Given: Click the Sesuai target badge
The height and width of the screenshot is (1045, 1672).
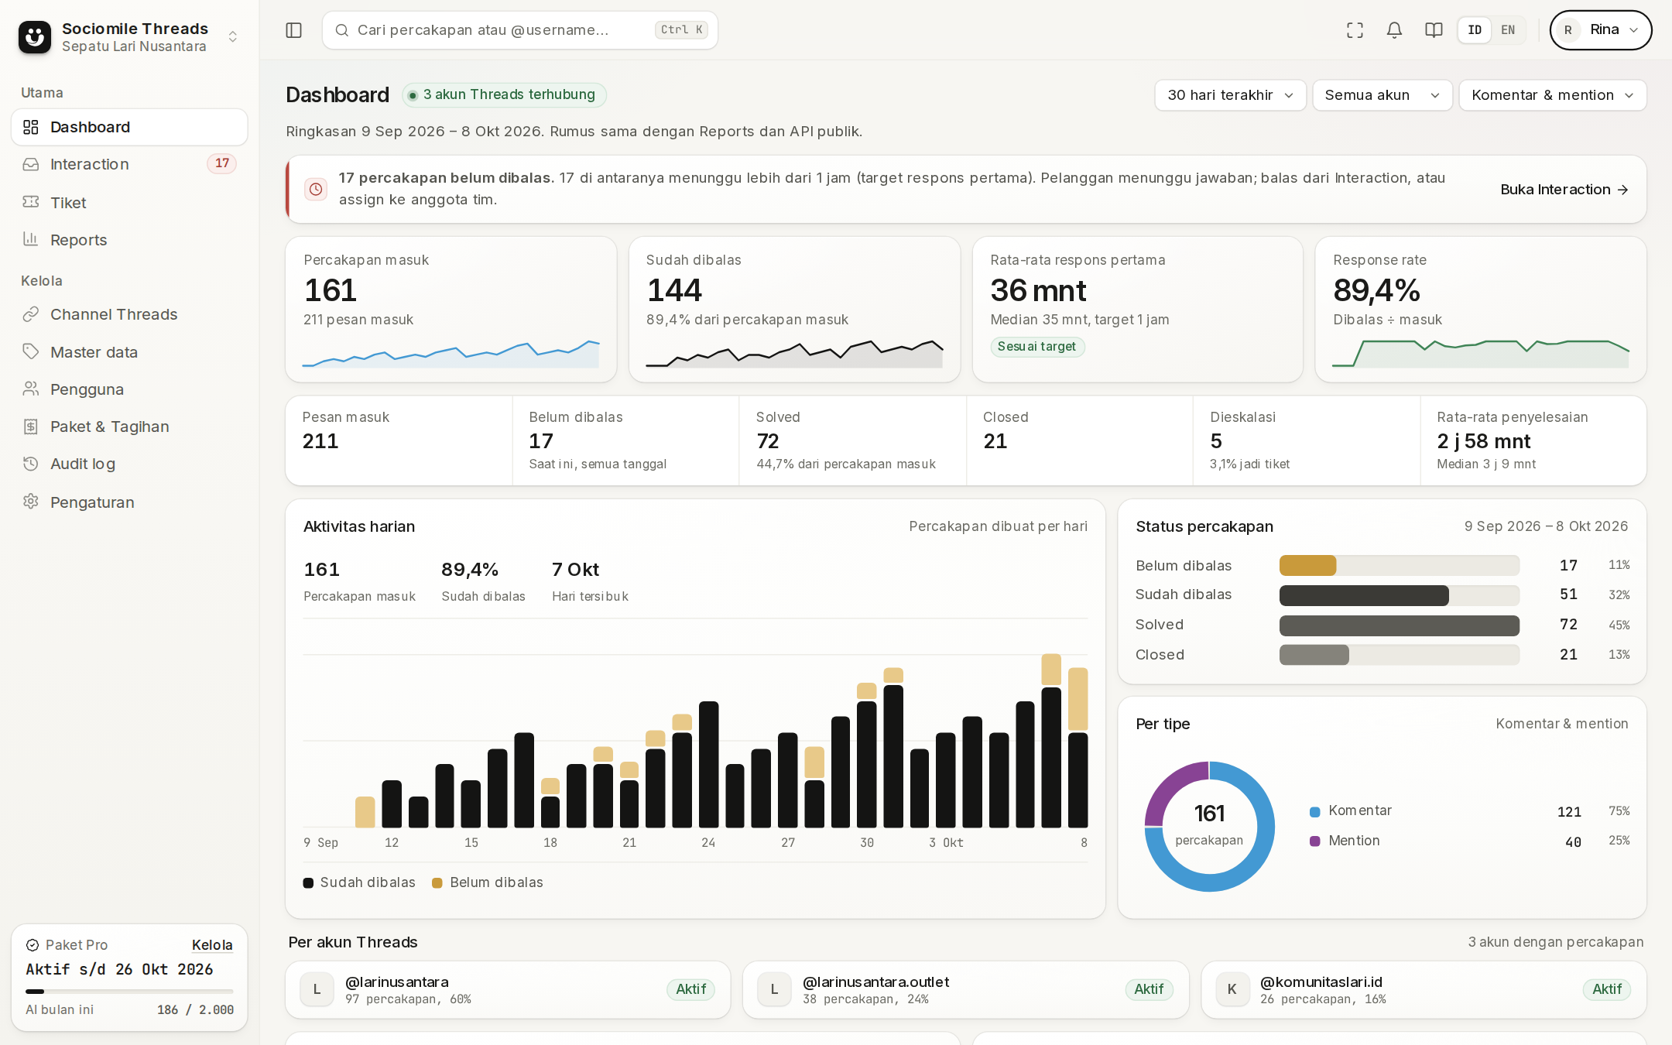Looking at the screenshot, I should (x=1036, y=347).
